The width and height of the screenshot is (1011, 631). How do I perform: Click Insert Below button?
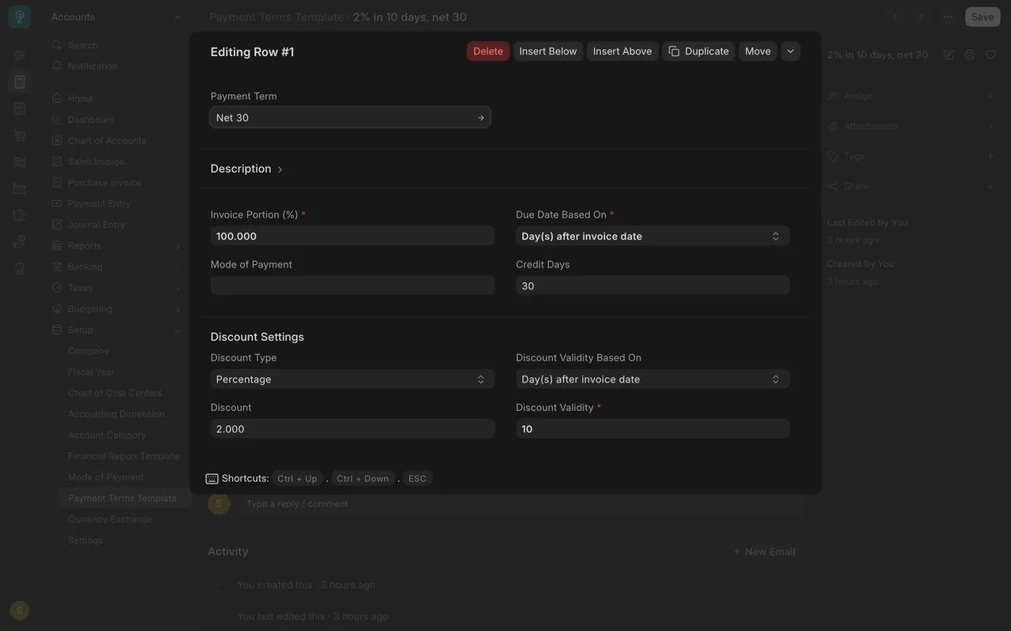[x=548, y=51]
